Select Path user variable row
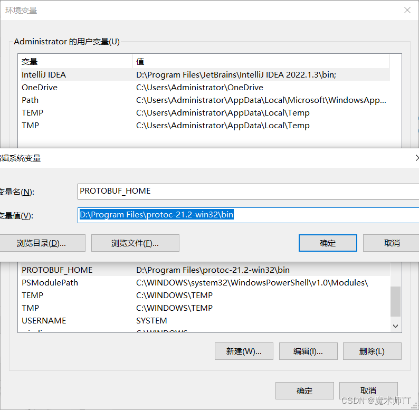The width and height of the screenshot is (419, 410). 205,100
